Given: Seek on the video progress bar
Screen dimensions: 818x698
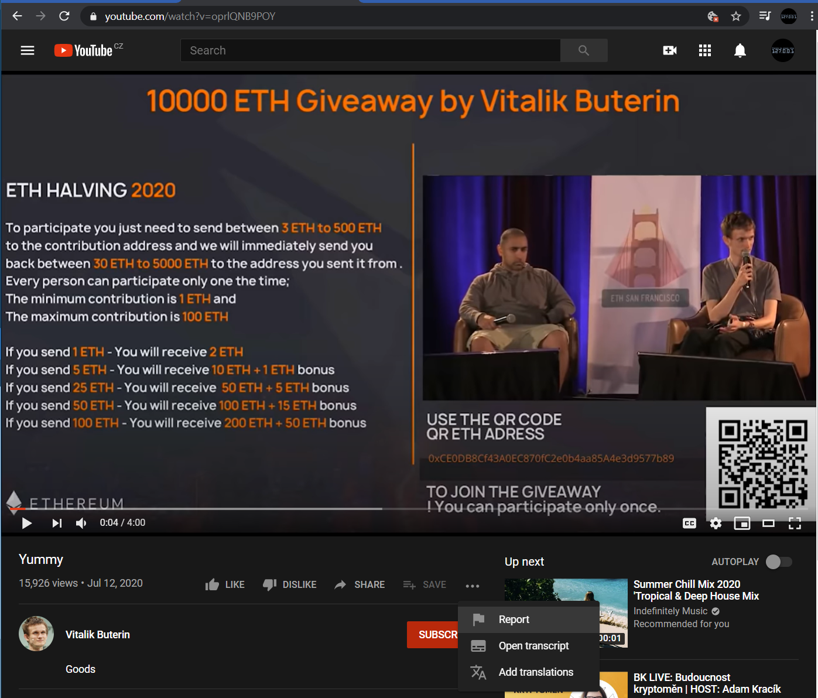Looking at the screenshot, I should [x=409, y=509].
